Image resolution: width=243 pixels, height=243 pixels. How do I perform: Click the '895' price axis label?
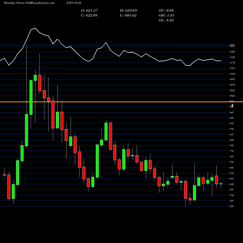tap(232, 123)
